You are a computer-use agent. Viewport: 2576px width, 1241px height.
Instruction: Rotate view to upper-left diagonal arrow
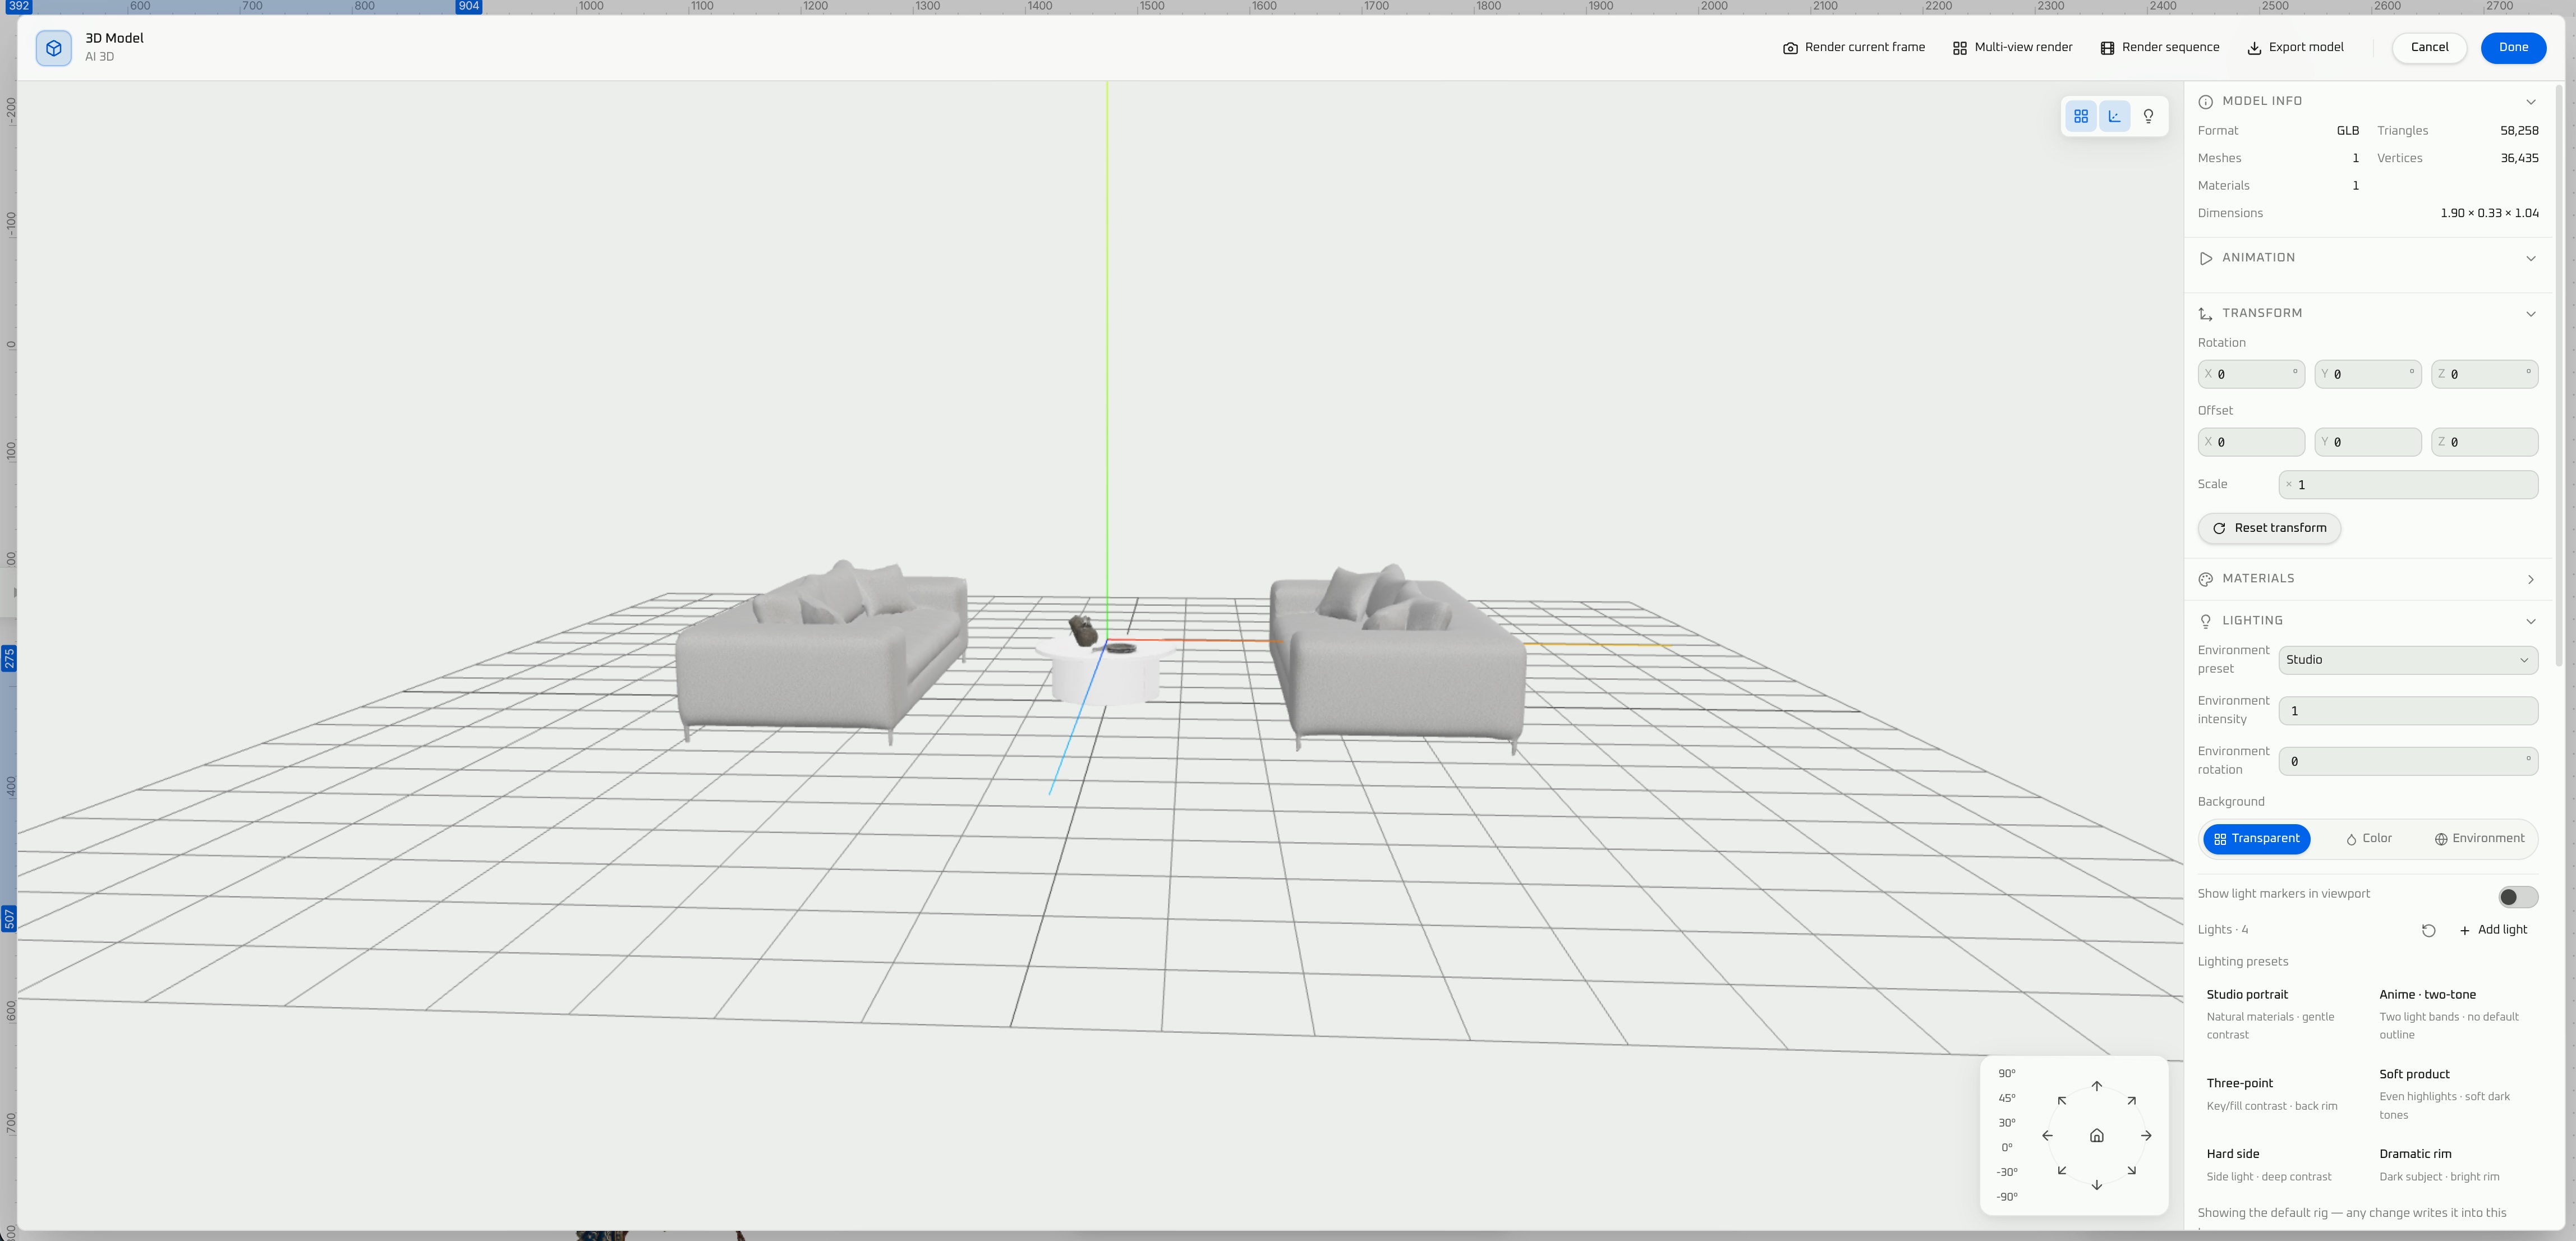(x=2062, y=1101)
